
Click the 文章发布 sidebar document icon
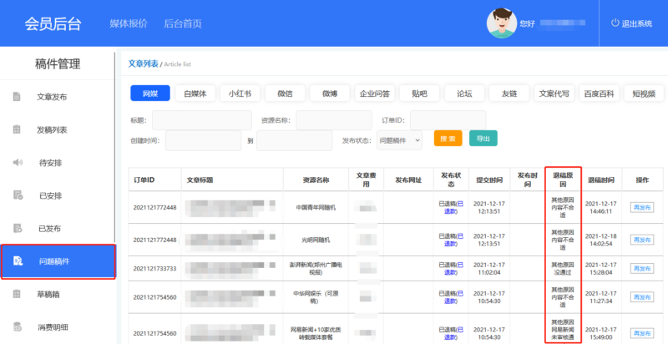point(17,97)
